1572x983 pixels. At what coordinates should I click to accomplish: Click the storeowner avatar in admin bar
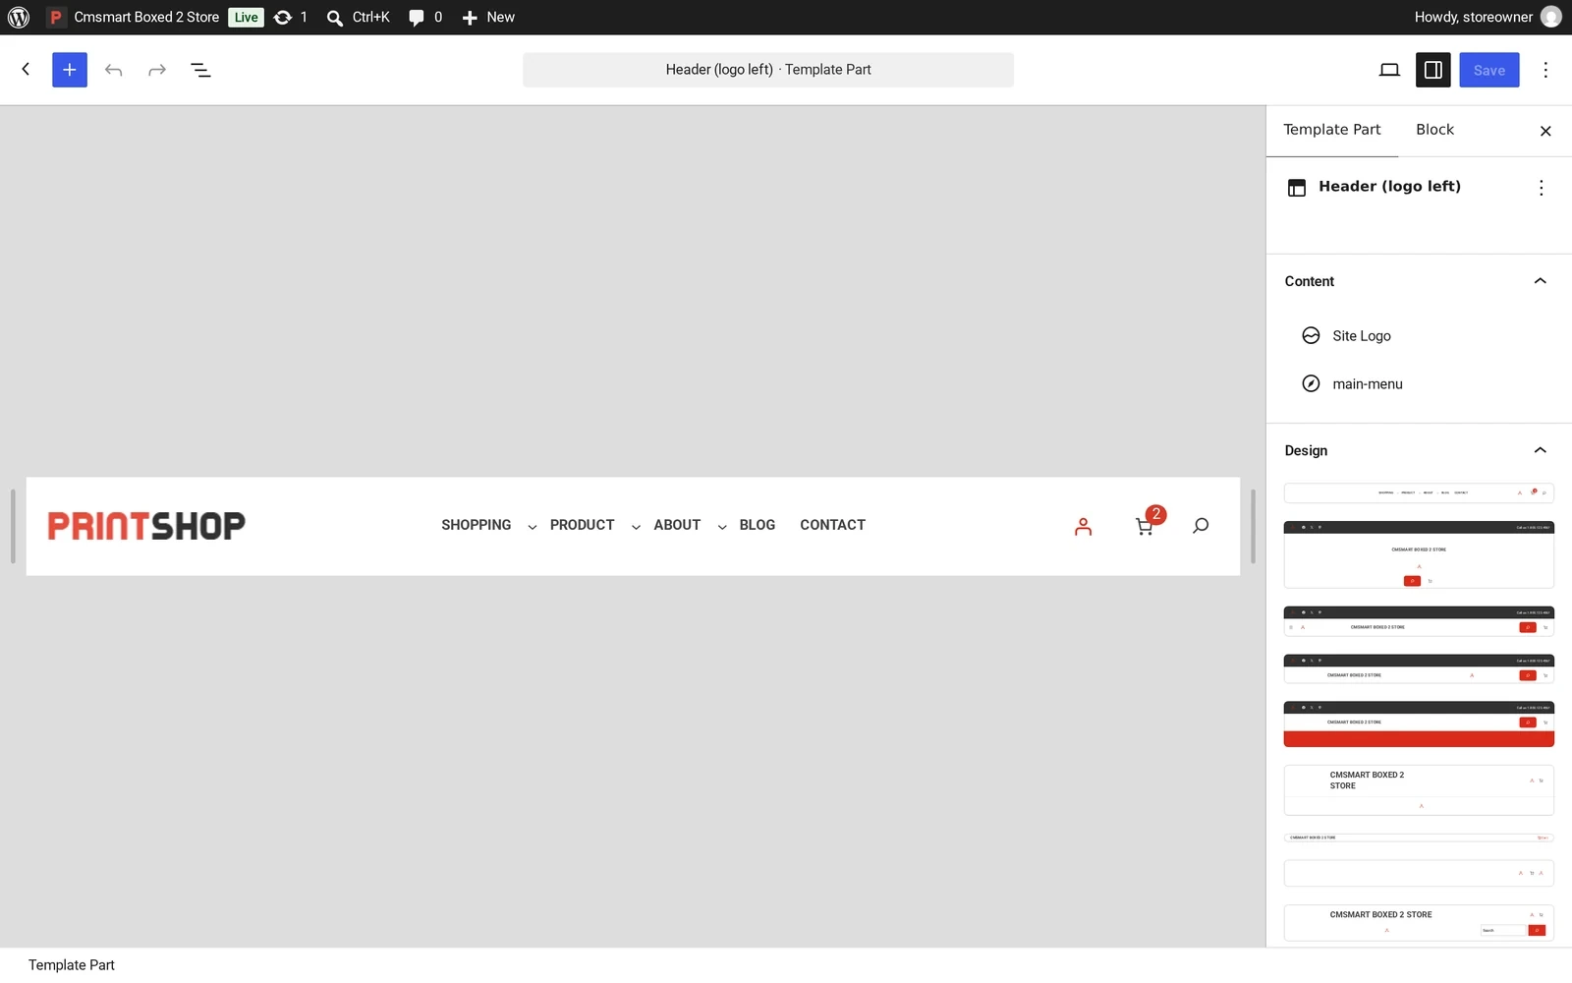(1551, 17)
